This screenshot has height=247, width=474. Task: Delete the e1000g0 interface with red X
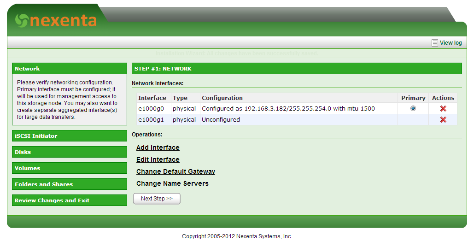(443, 109)
